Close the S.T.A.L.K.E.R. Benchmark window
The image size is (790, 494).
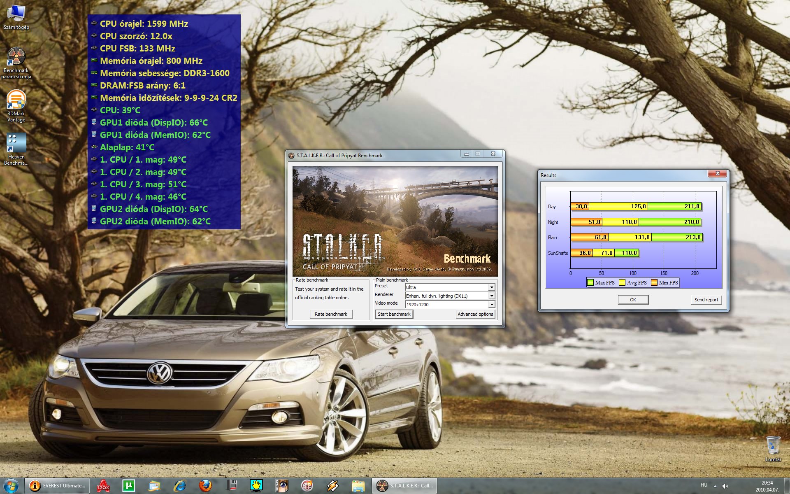(x=493, y=154)
